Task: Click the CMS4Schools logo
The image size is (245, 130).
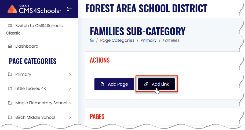Action: pyautogui.click(x=34, y=9)
